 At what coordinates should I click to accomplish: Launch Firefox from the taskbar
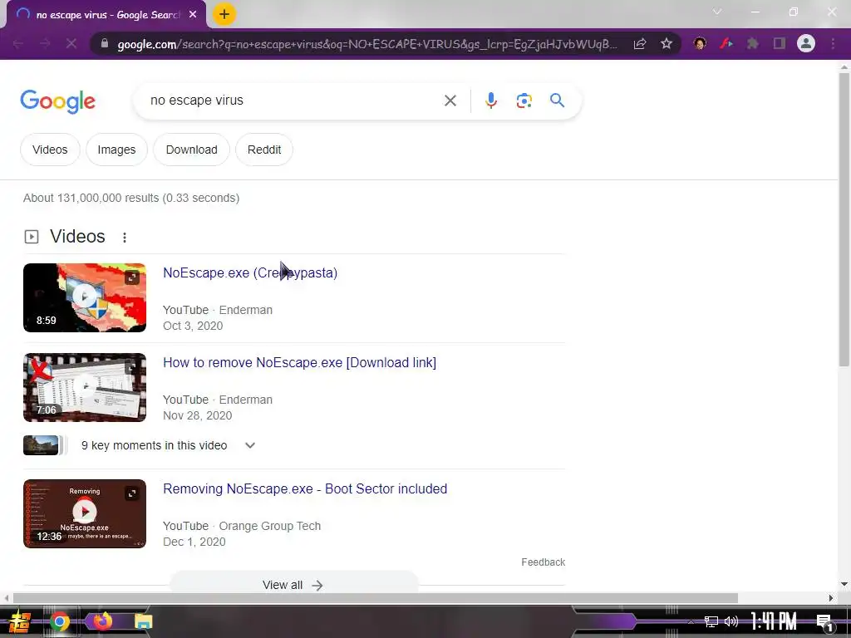(102, 621)
